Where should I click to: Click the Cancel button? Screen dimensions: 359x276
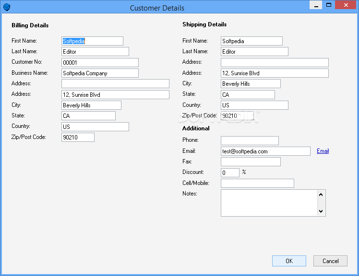coord(330,261)
